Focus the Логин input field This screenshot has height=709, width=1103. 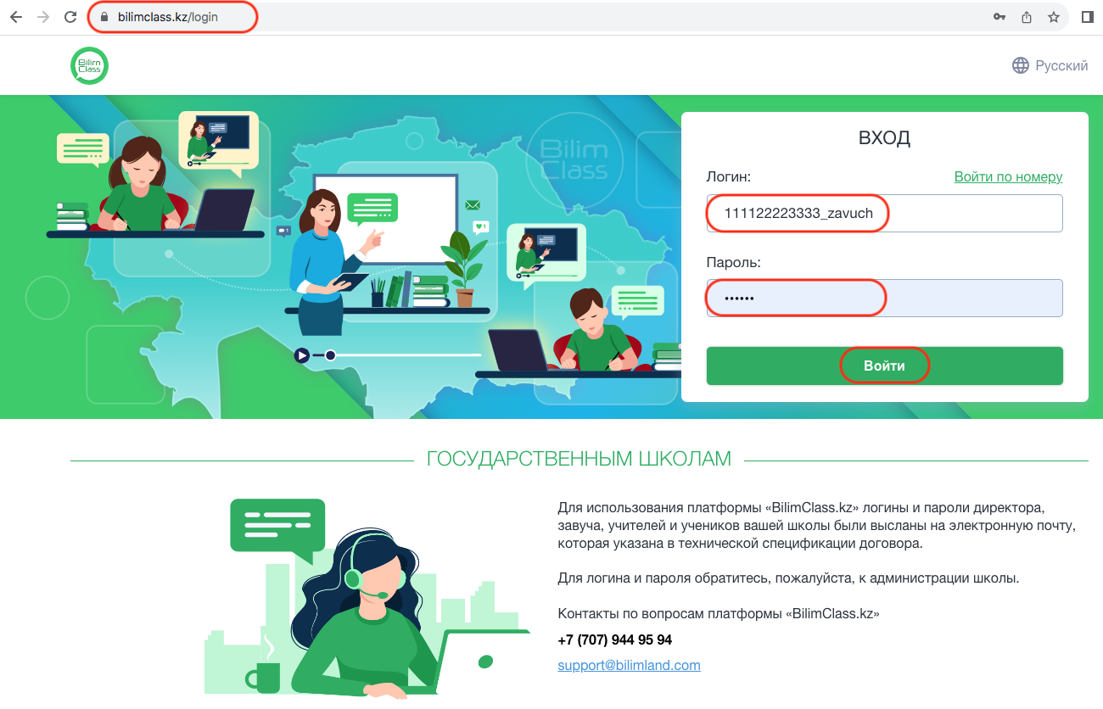pyautogui.click(x=884, y=213)
